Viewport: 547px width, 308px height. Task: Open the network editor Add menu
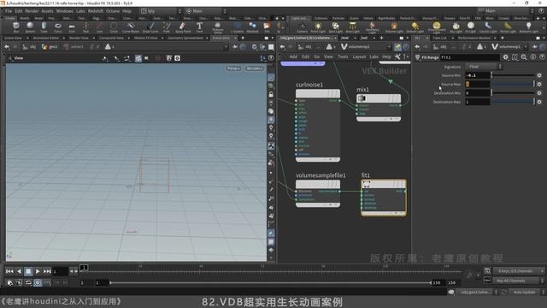[x=293, y=56]
